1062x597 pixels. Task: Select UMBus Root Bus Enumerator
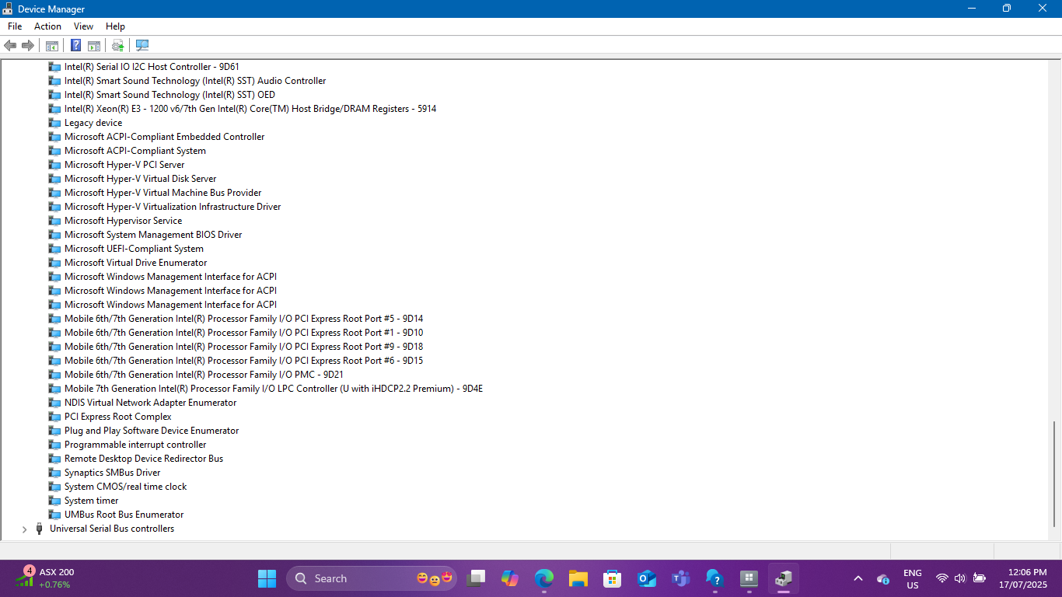124,515
